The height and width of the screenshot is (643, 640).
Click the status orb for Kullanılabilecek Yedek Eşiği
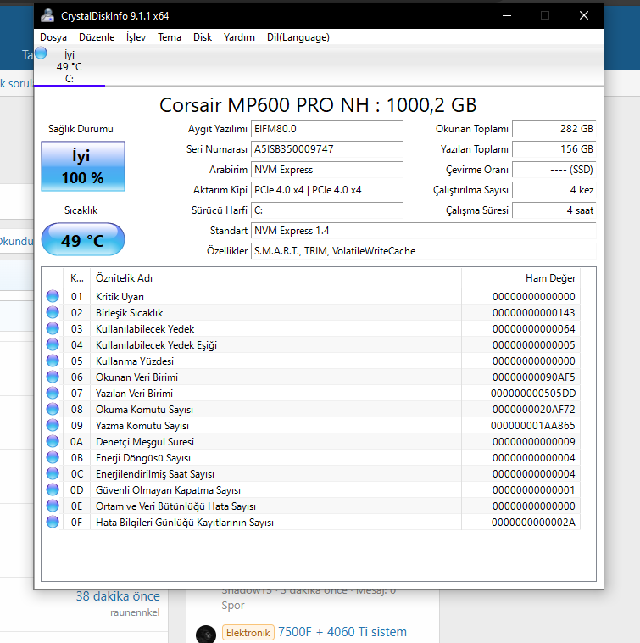[53, 344]
